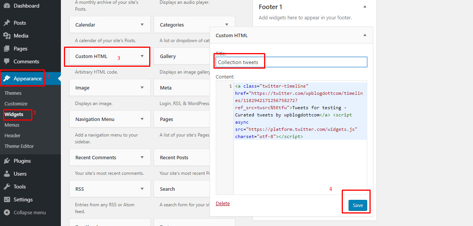Click the Settings sliders icon
This screenshot has height=226, width=473.
[7, 199]
